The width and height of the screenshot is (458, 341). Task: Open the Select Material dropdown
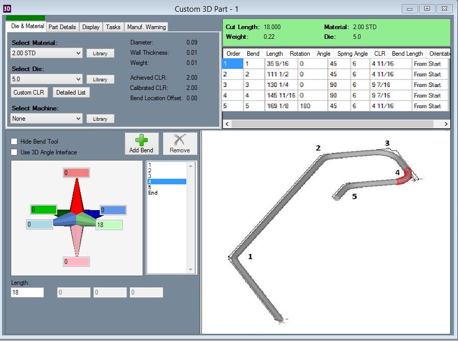pos(47,53)
